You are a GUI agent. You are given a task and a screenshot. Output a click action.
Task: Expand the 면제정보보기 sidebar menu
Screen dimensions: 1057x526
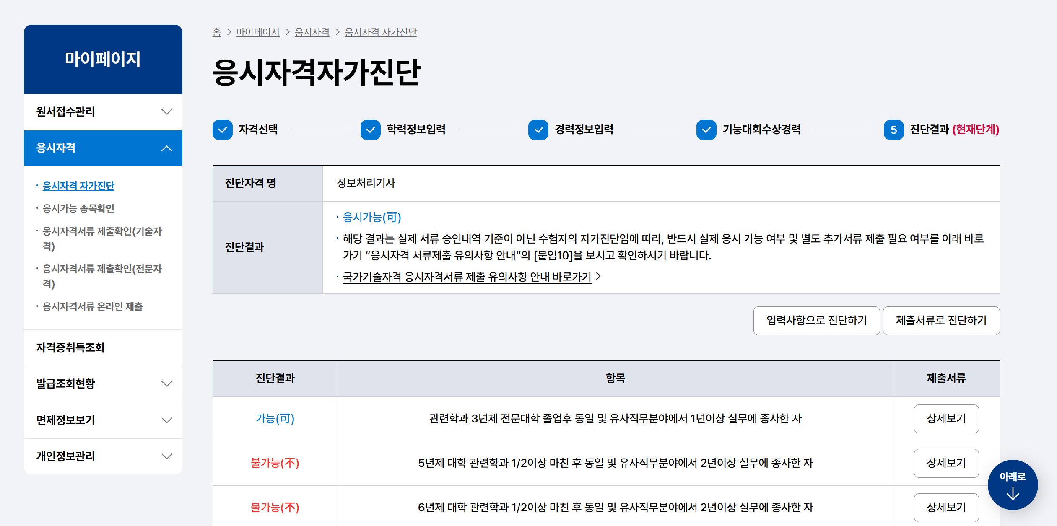[166, 420]
